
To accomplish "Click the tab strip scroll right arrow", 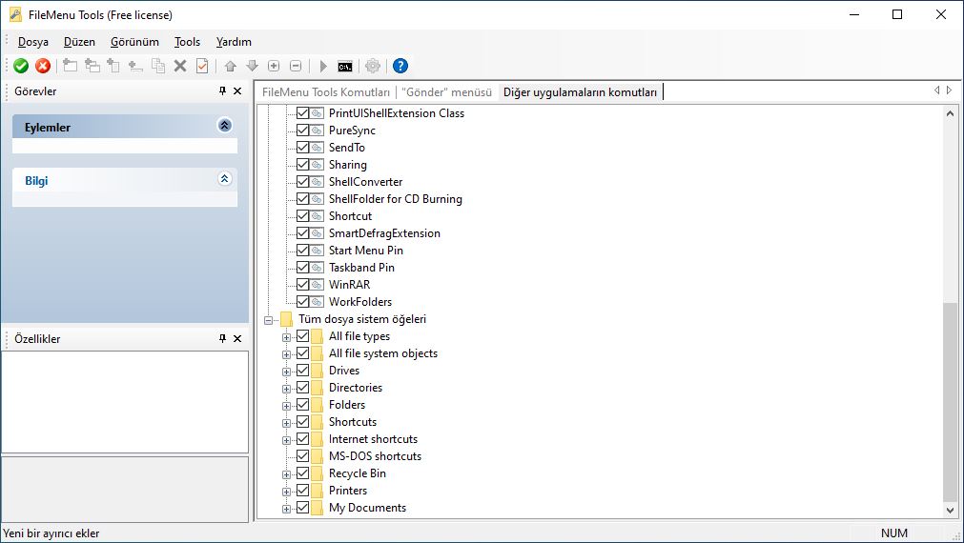I will click(x=950, y=90).
